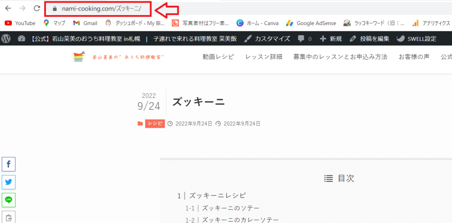
Task: Click the copy URL clipboard icon
Action: (x=8, y=217)
